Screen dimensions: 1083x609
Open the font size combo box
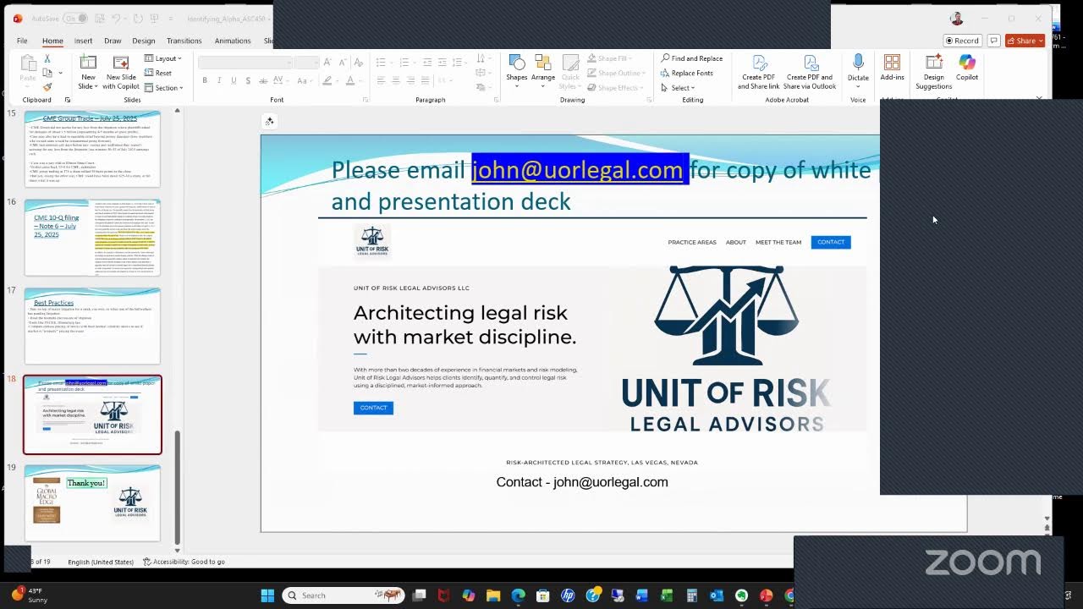[307, 63]
